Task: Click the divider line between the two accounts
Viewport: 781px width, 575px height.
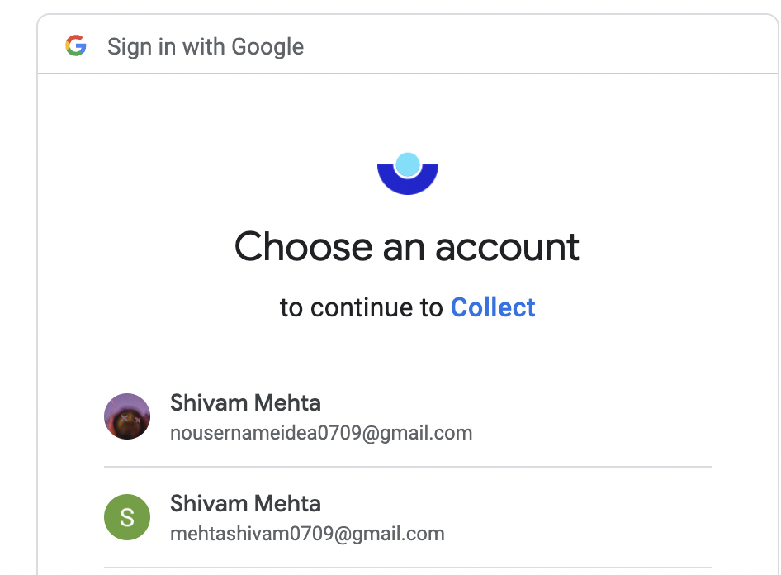Action: pyautogui.click(x=408, y=467)
